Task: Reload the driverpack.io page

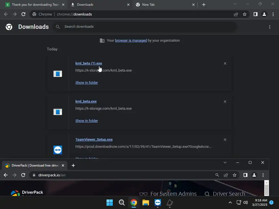Action: pyautogui.click(x=23, y=175)
